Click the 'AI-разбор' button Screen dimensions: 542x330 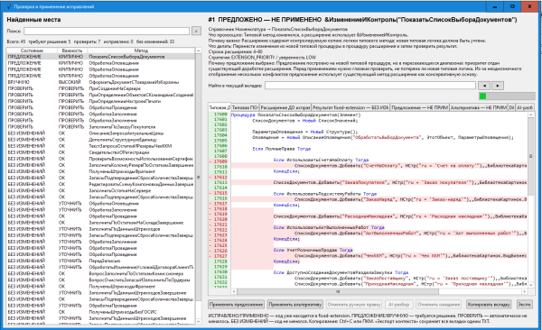[x=398, y=304]
